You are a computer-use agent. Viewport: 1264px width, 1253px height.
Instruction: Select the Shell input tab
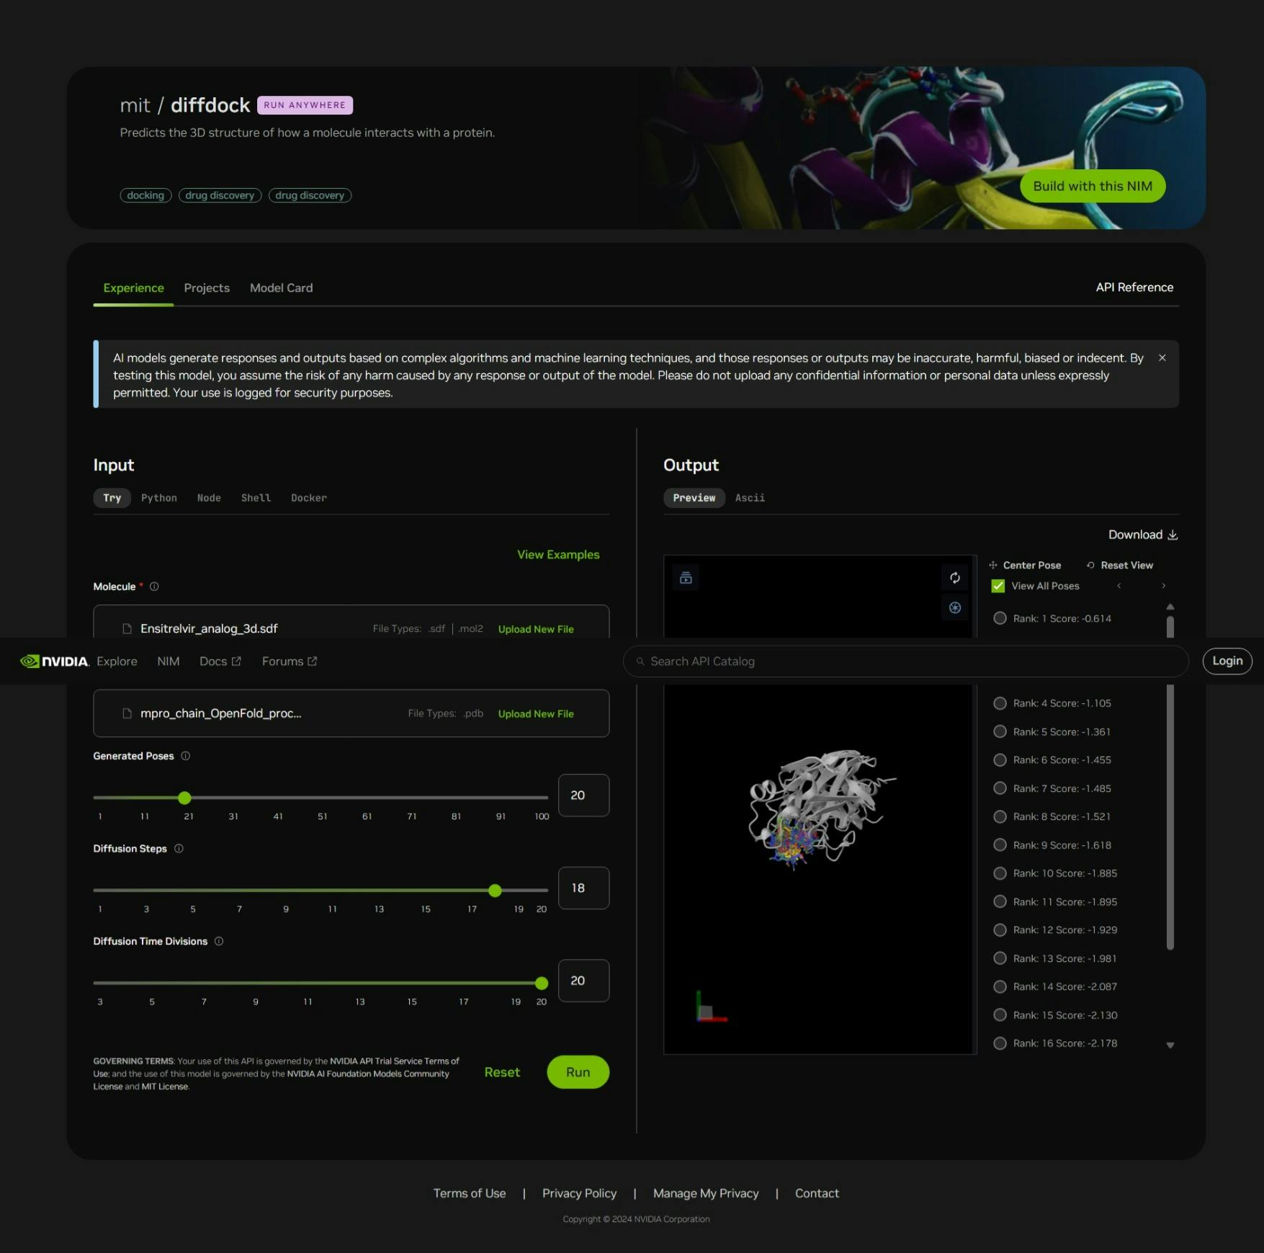(x=256, y=498)
